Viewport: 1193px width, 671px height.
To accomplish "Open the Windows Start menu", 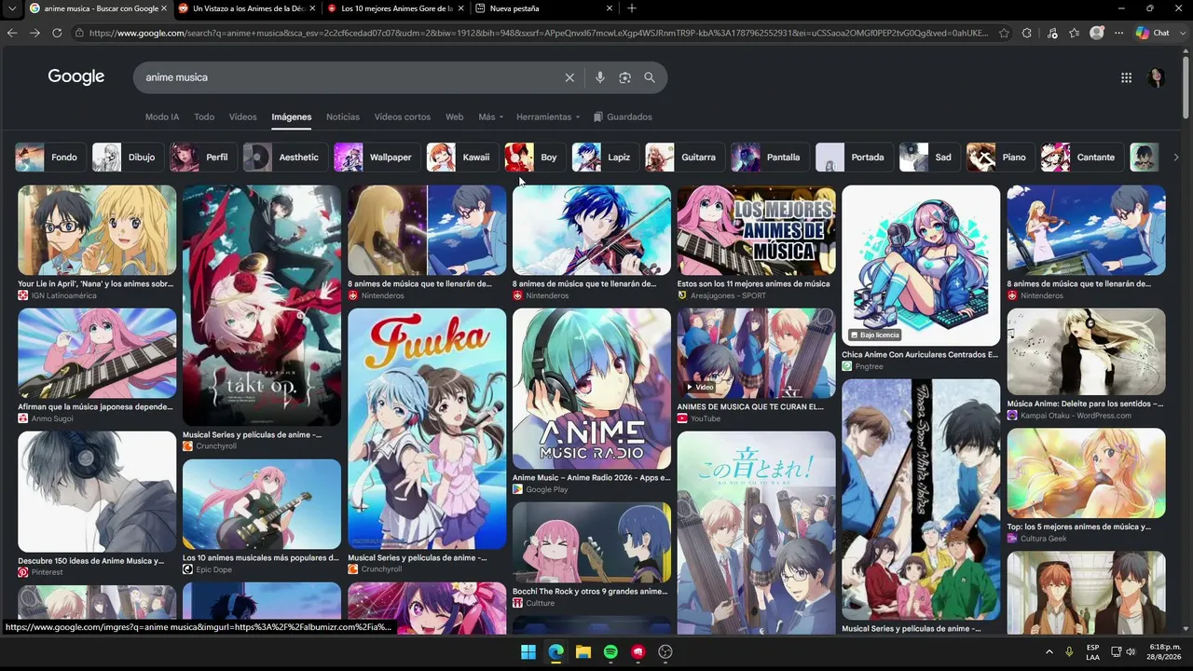I will pyautogui.click(x=528, y=651).
